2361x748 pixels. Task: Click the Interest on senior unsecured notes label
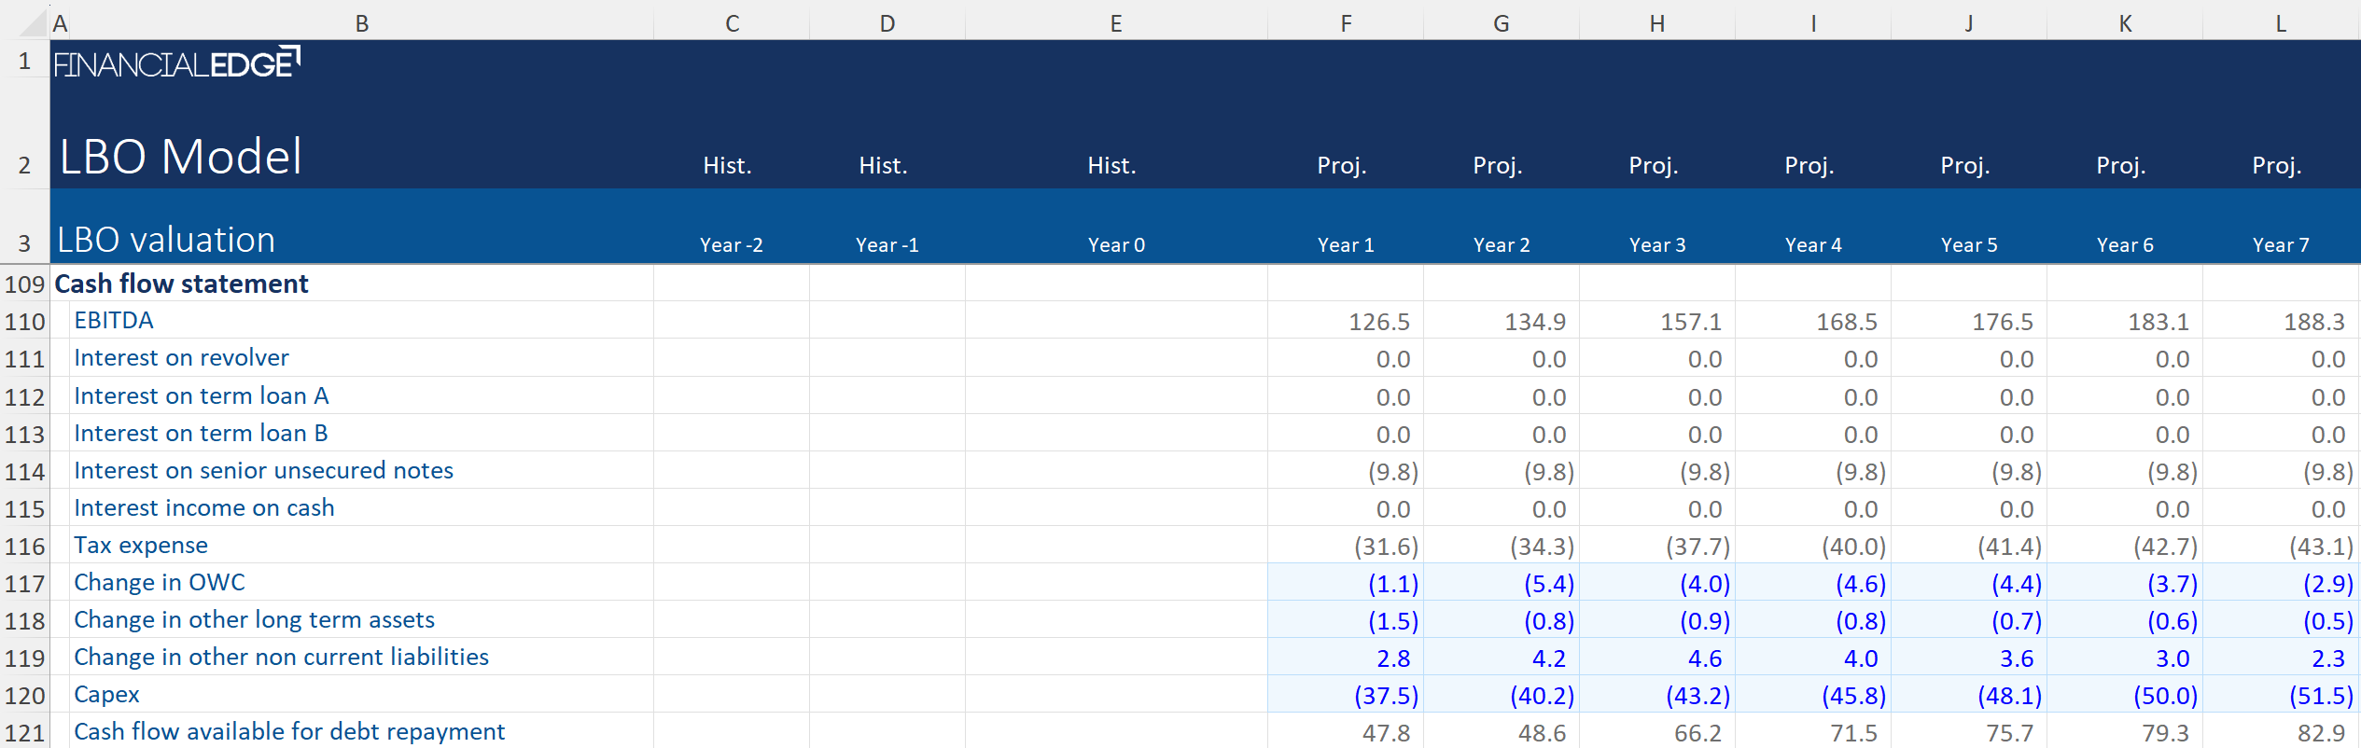[263, 471]
